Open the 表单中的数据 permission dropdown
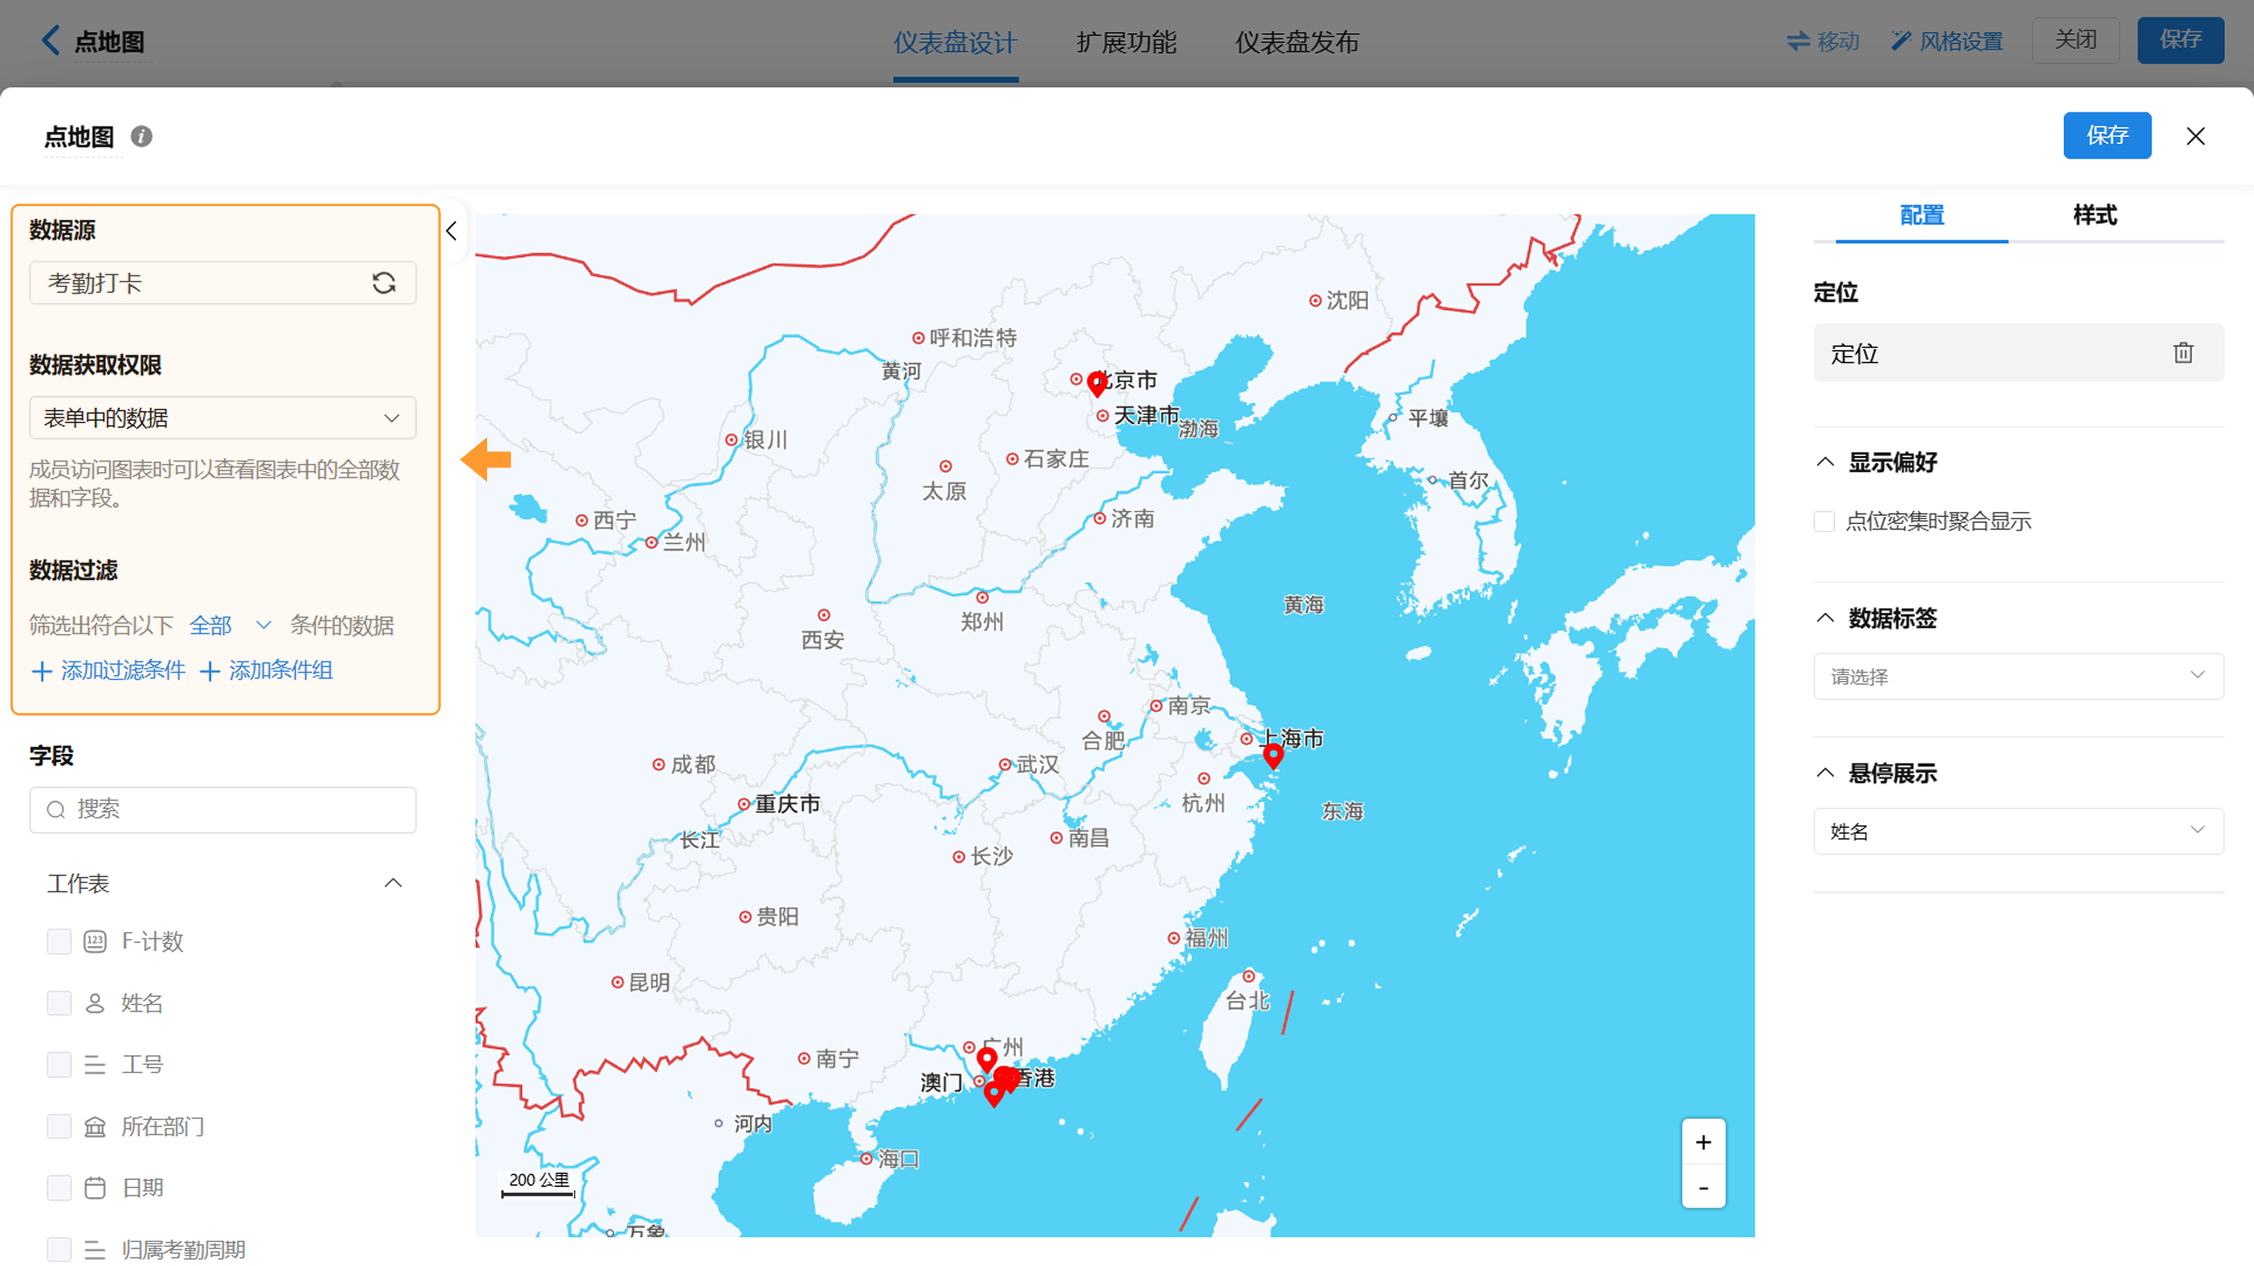 [222, 418]
